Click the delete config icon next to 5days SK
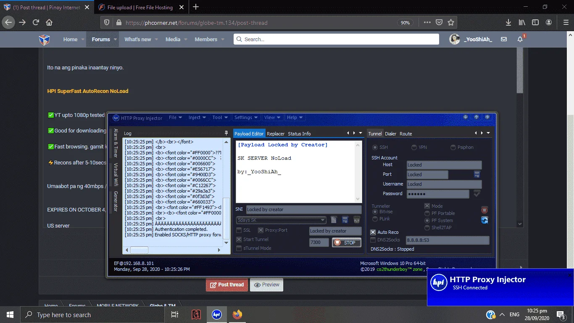574x323 pixels. (x=357, y=220)
